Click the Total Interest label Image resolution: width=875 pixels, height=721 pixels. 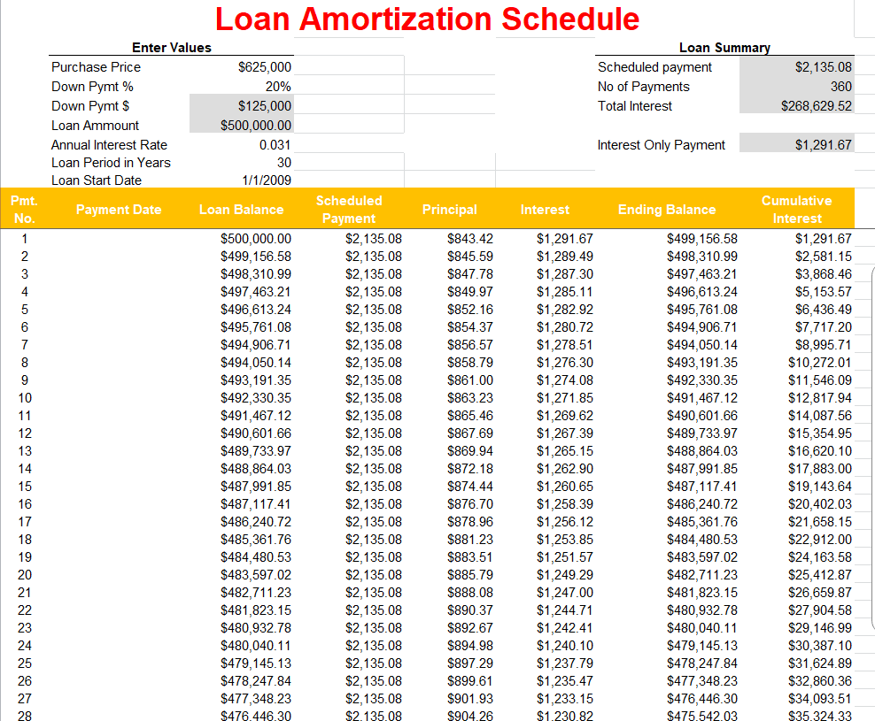pos(635,106)
